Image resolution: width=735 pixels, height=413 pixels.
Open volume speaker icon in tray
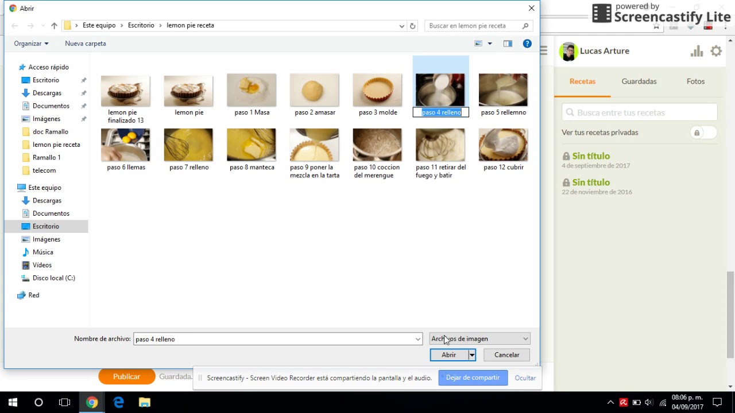click(649, 403)
